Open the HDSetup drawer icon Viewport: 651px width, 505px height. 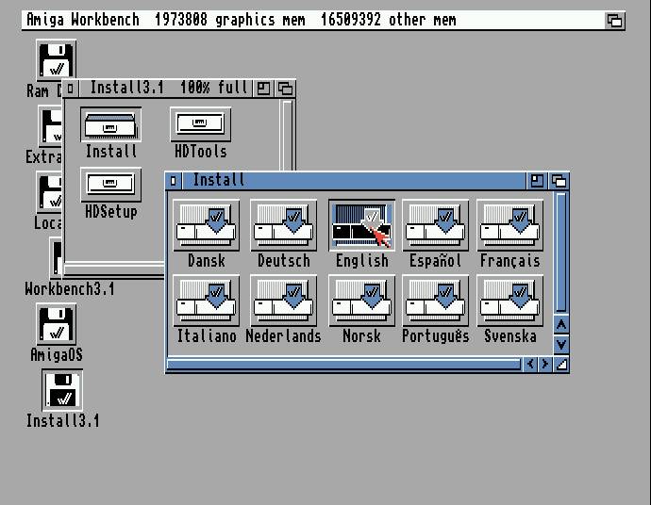[111, 185]
